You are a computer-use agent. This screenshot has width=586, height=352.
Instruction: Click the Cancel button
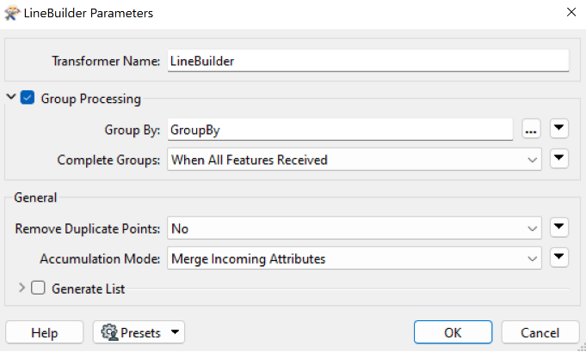coord(540,332)
